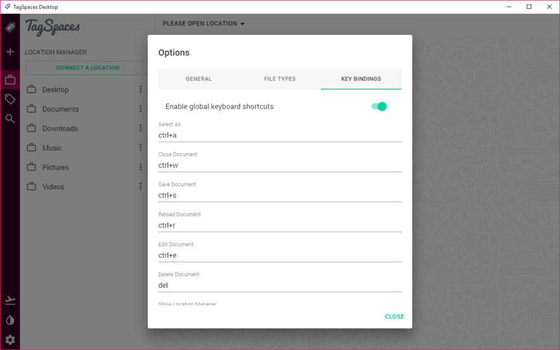Select the Music location

tap(52, 148)
